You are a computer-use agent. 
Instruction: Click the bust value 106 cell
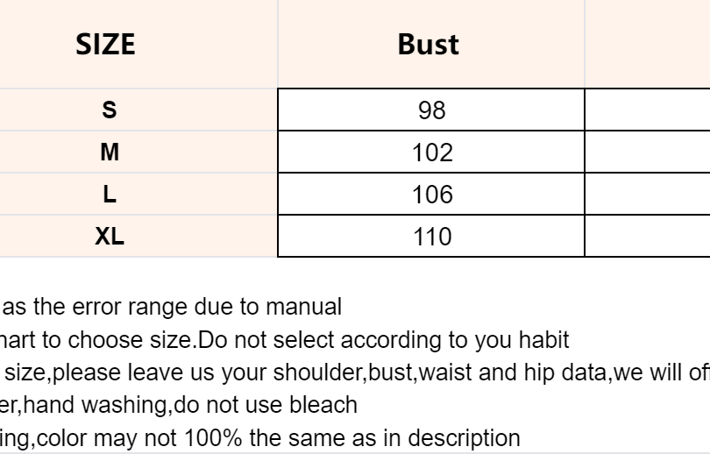pyautogui.click(x=431, y=195)
